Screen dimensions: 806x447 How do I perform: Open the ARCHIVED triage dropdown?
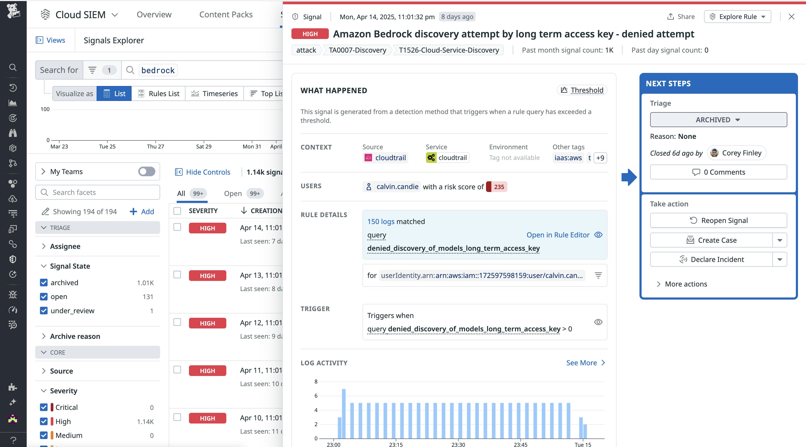tap(718, 120)
